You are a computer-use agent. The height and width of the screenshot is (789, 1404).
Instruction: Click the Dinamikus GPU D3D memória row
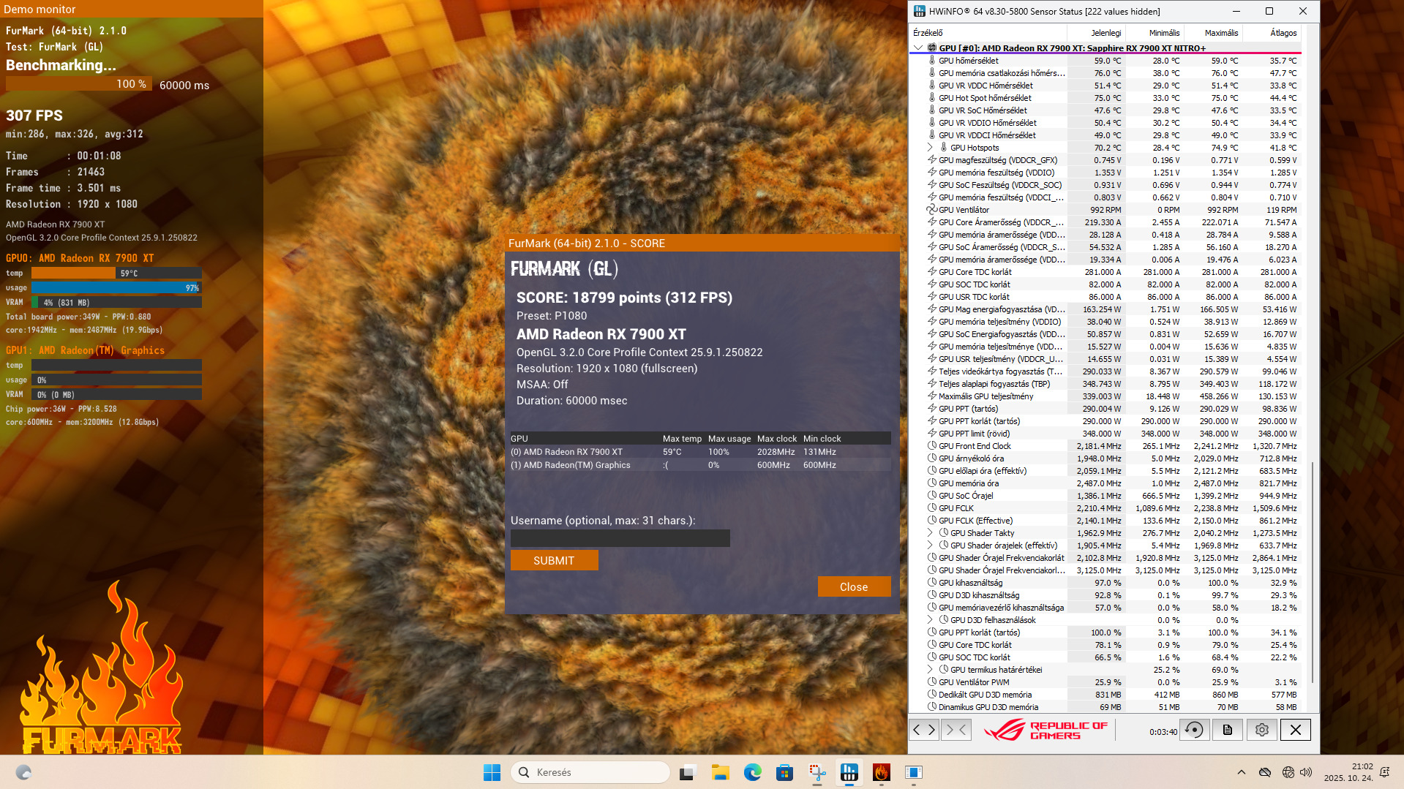[x=1105, y=707]
